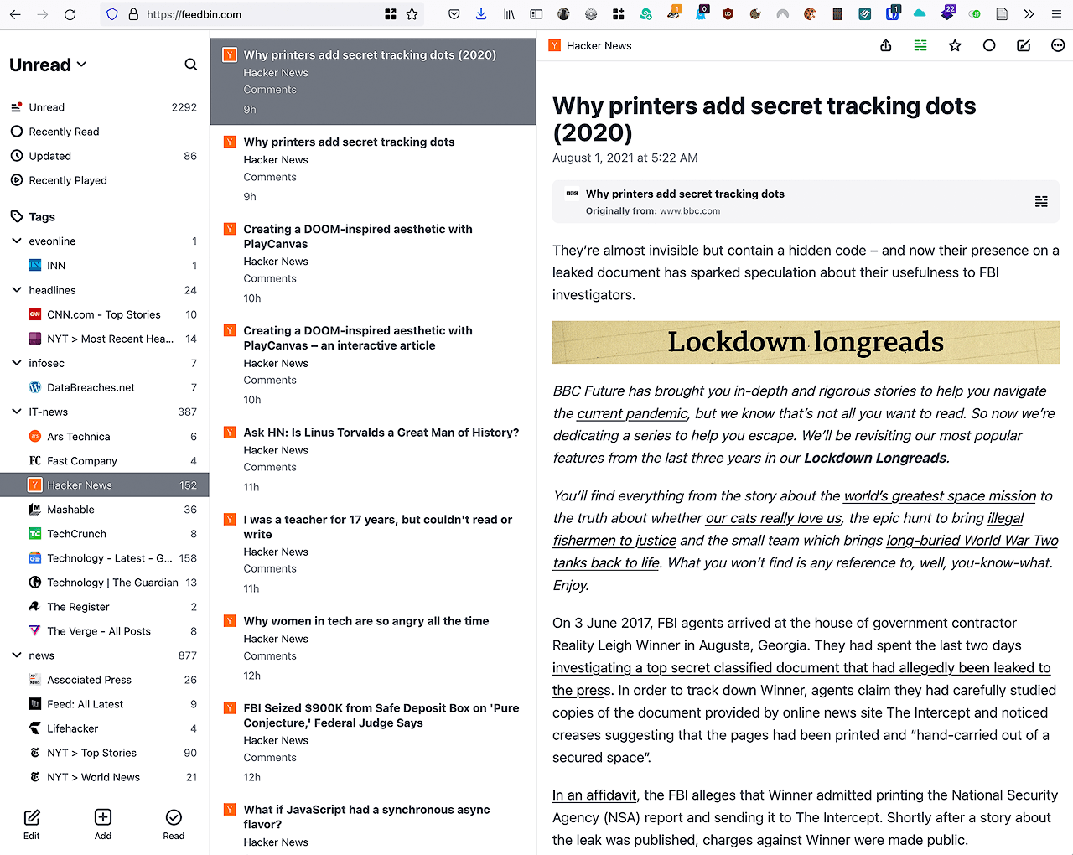Go back in browser history
1073x855 pixels.
pos(15,14)
